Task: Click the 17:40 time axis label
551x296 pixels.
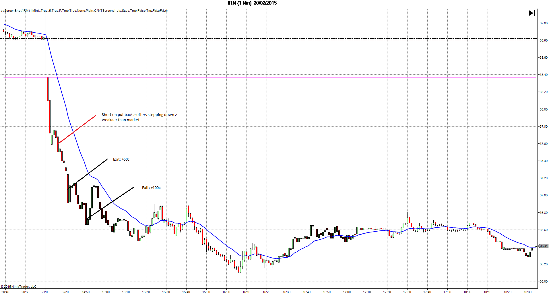Action: click(427, 292)
